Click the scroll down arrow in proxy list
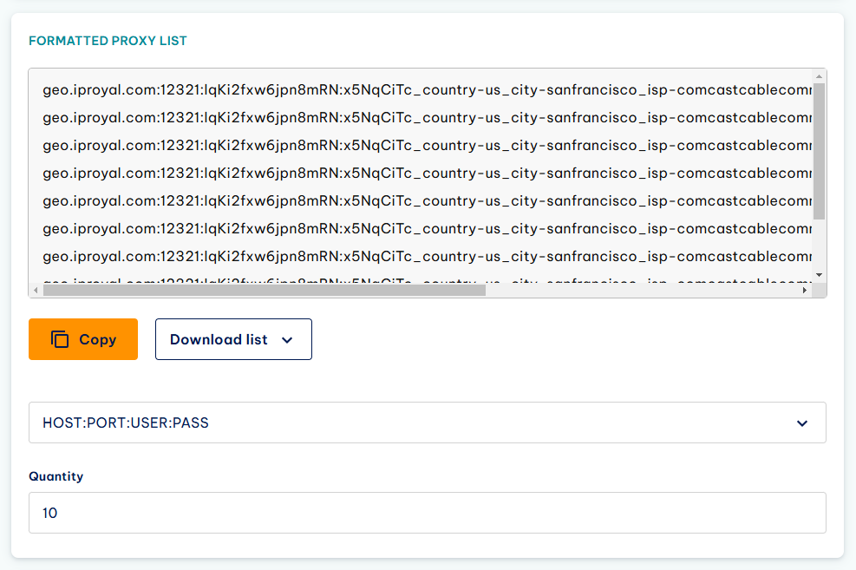 pyautogui.click(x=819, y=275)
